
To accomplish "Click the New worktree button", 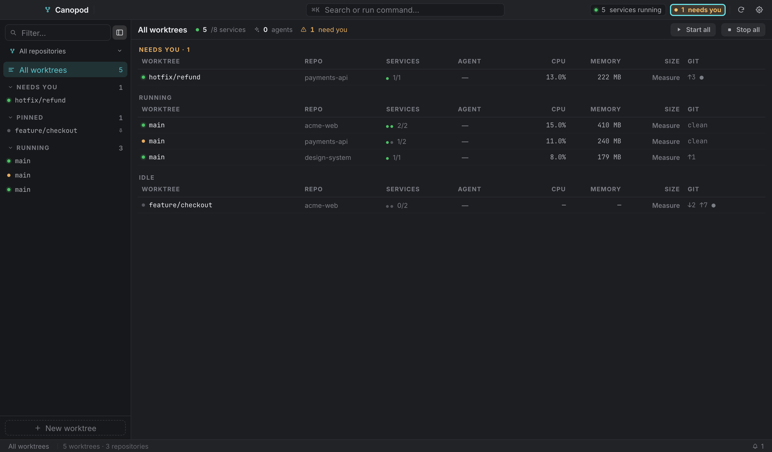I will (x=65, y=428).
